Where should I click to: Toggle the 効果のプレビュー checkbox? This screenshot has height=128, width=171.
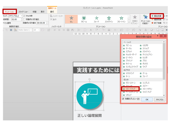[x=123, y=99]
